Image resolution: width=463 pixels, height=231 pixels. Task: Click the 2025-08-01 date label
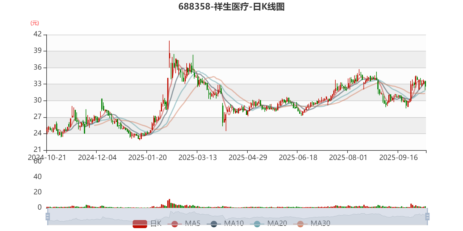[348, 157]
